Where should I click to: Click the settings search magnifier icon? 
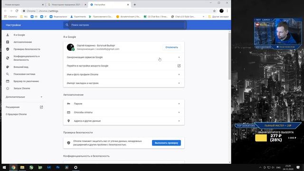pos(67,25)
